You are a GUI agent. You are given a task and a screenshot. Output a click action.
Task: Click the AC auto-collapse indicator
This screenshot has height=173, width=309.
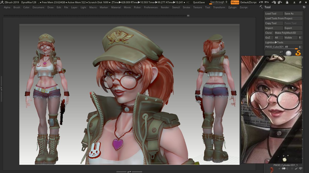(x=188, y=2)
